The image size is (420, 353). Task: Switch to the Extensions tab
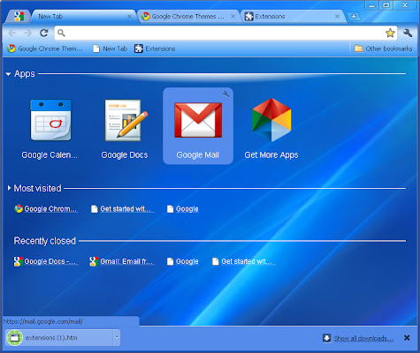[293, 17]
